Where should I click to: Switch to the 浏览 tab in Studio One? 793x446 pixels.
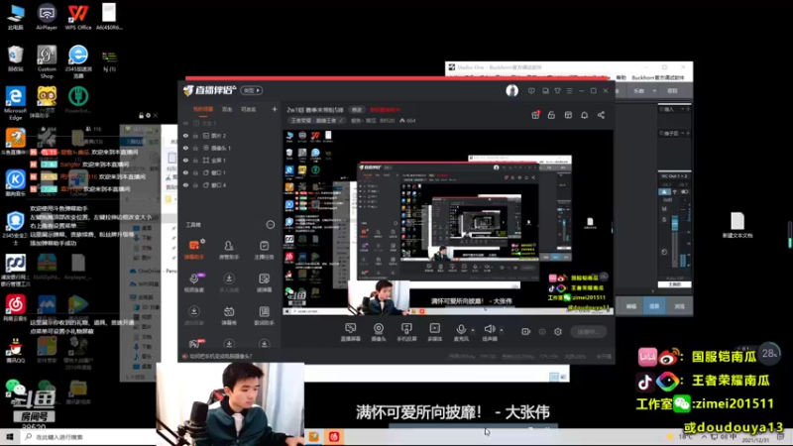tap(679, 306)
